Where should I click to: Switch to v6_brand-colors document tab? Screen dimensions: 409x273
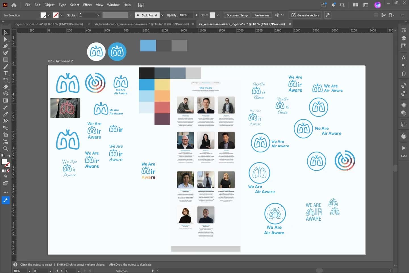(x=141, y=24)
